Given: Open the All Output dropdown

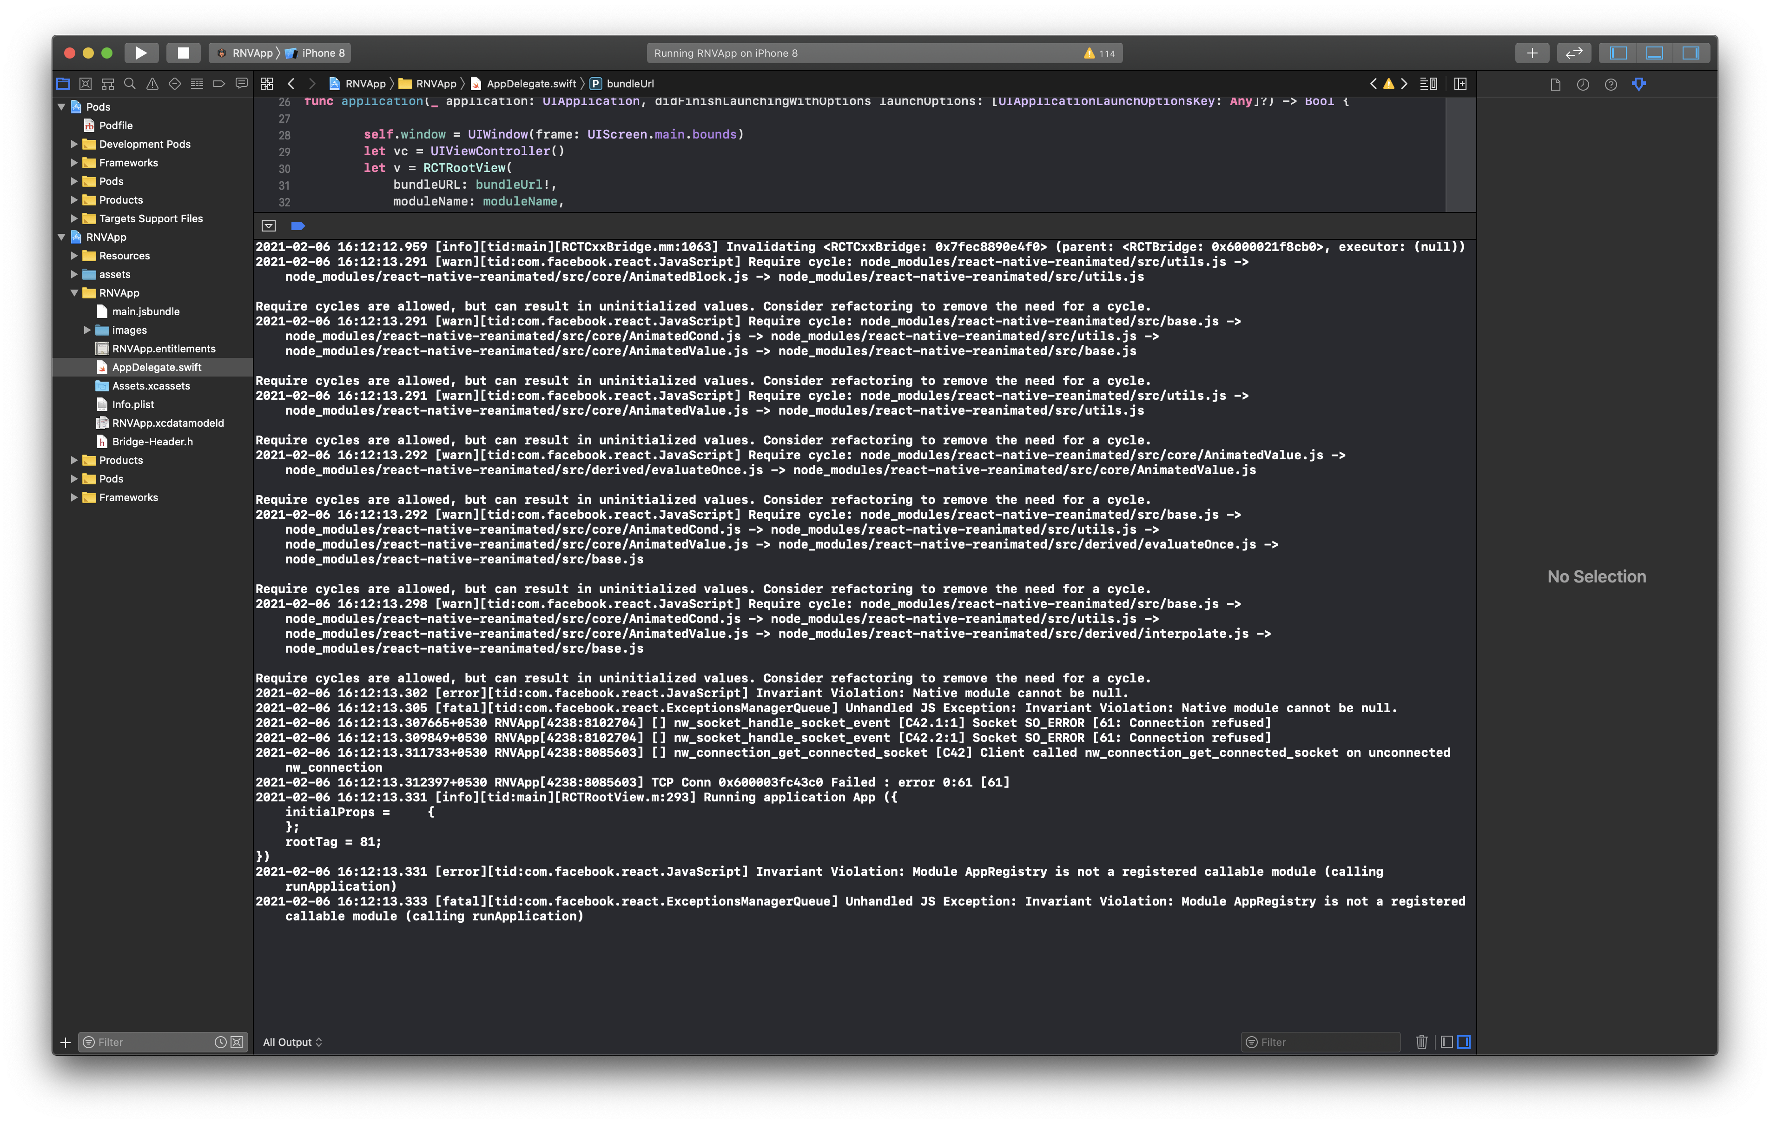Looking at the screenshot, I should click(x=292, y=1042).
